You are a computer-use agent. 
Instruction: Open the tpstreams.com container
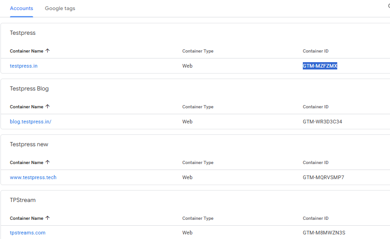coord(28,233)
